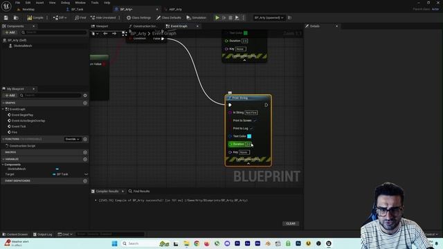Select Event Tick in My Blueprint
The width and height of the screenshot is (443, 249).
(19, 126)
